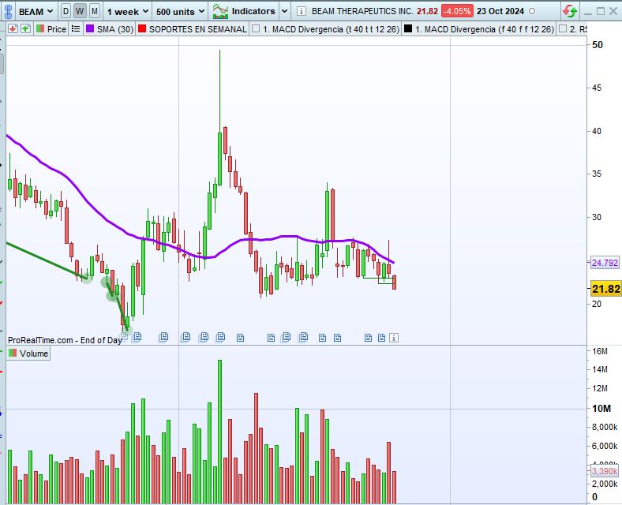Screen dimensions: 622x505
Task: Open the Volume panel label
Action: click(34, 353)
